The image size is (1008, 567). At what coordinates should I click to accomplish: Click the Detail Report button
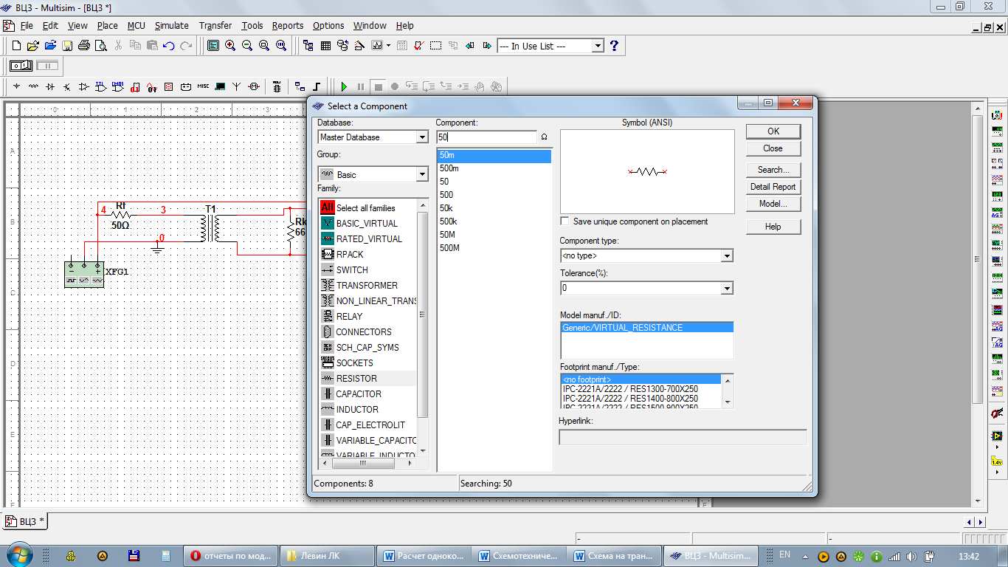pyautogui.click(x=773, y=187)
